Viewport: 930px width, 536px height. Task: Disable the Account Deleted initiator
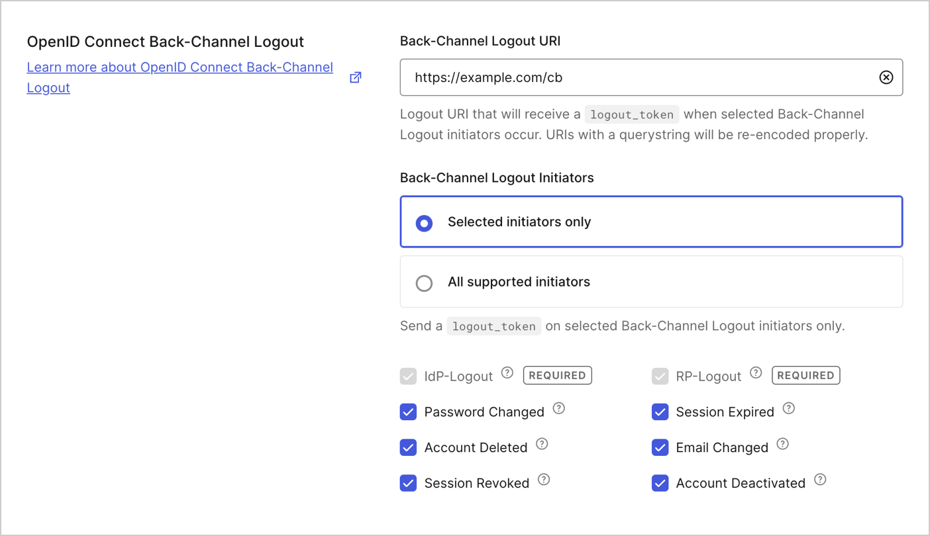point(408,447)
